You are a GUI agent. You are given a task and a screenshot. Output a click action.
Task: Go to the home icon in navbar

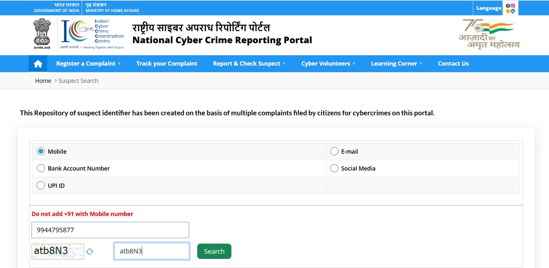[38, 64]
